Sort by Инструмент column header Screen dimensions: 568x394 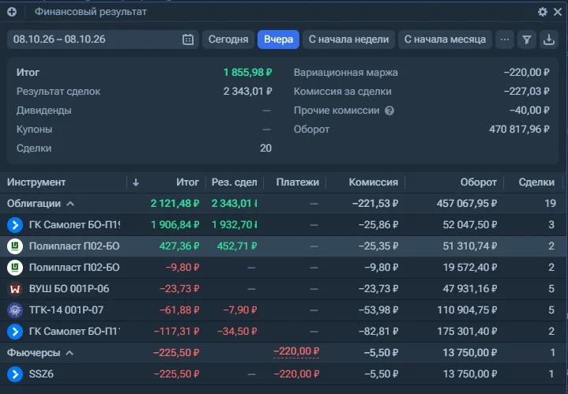tap(36, 182)
